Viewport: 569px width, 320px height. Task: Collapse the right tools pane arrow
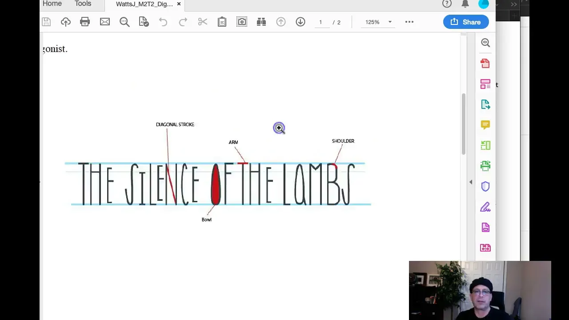pos(471,182)
